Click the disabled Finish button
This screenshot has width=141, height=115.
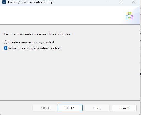pos(97,108)
